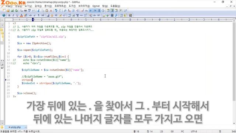Click the globe View in Browser icon
236x133 pixels.
4,15
